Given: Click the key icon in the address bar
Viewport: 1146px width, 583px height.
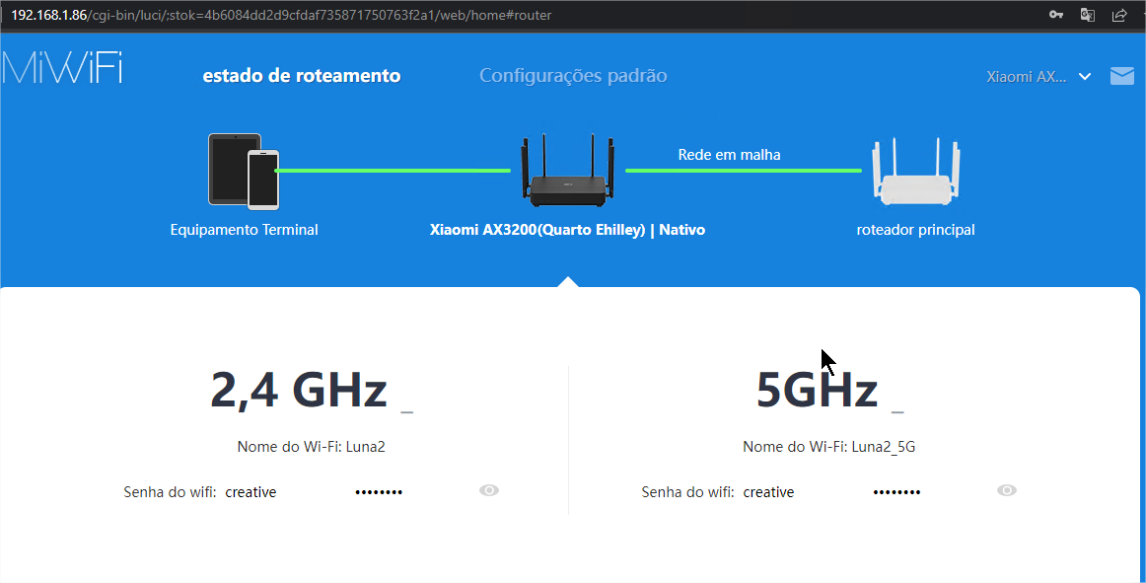Looking at the screenshot, I should 1055,15.
